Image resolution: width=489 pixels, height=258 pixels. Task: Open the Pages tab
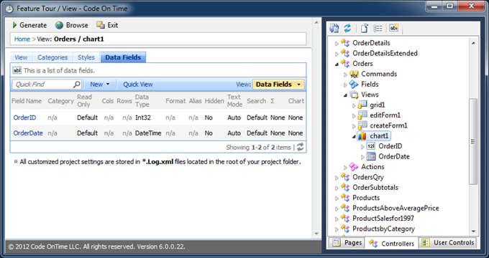click(347, 243)
